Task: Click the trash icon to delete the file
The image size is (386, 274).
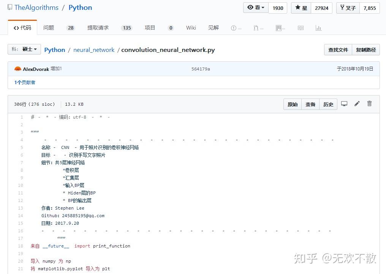Action: coord(369,103)
